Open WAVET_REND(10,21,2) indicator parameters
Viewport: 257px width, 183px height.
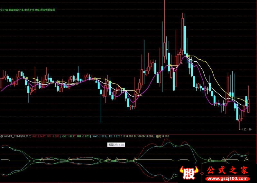(x=17, y=136)
